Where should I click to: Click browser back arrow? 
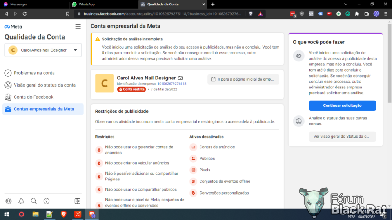(7, 14)
